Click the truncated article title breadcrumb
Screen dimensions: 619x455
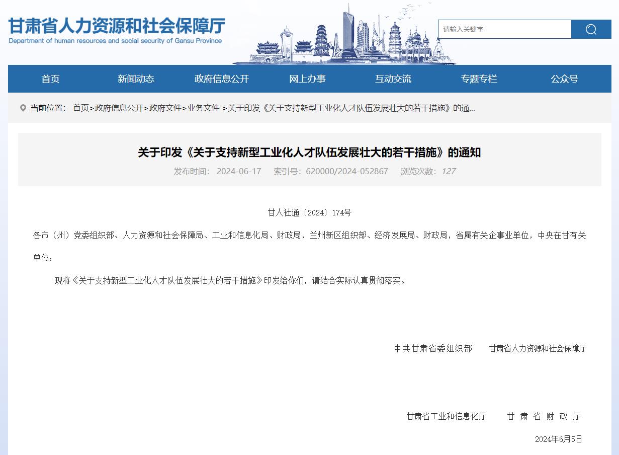[x=351, y=108]
